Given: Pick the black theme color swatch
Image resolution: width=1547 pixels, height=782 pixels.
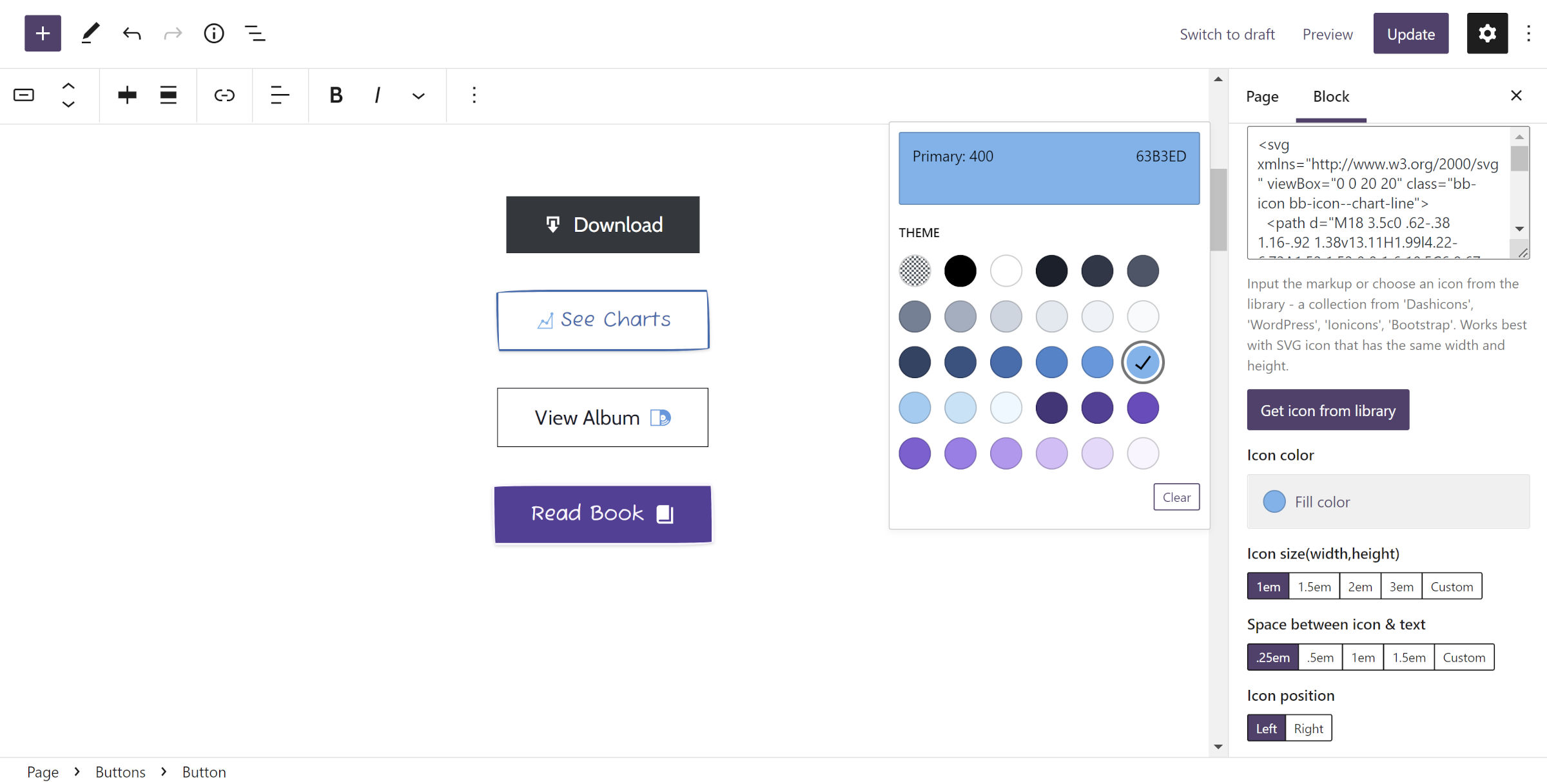Looking at the screenshot, I should (960, 271).
